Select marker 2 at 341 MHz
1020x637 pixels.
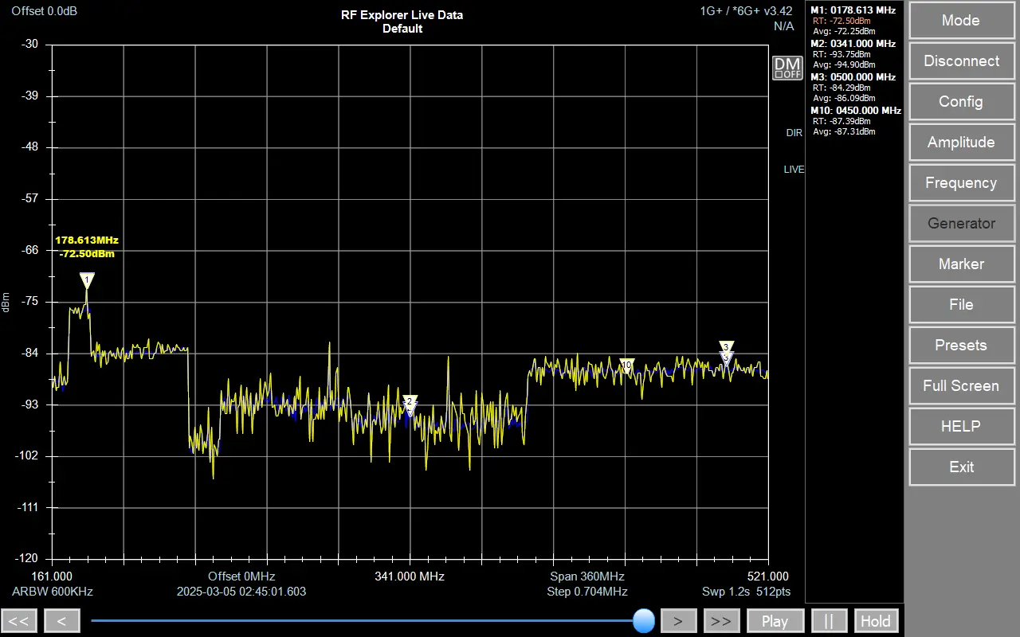410,401
